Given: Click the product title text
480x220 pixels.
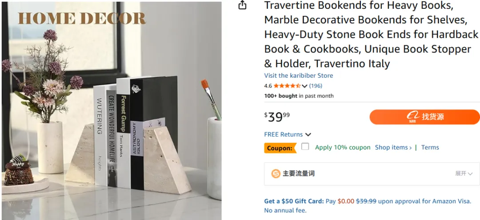Looking at the screenshot, I should click(x=371, y=35).
